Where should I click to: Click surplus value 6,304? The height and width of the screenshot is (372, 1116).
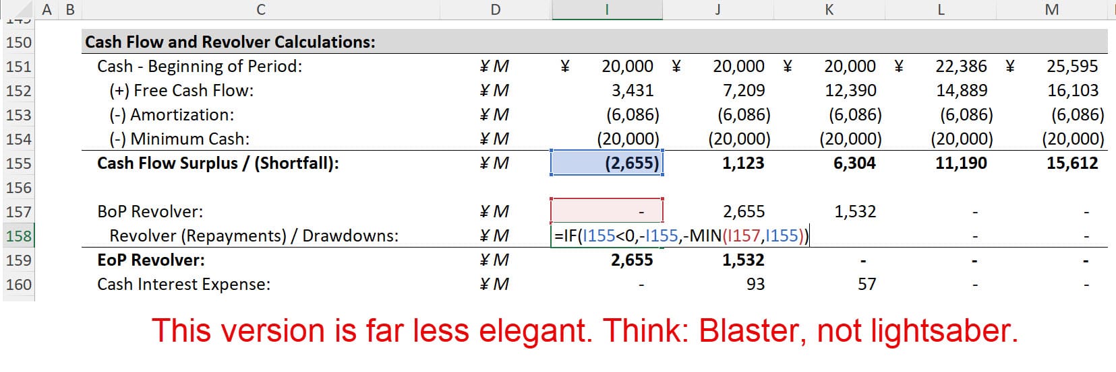pyautogui.click(x=854, y=163)
